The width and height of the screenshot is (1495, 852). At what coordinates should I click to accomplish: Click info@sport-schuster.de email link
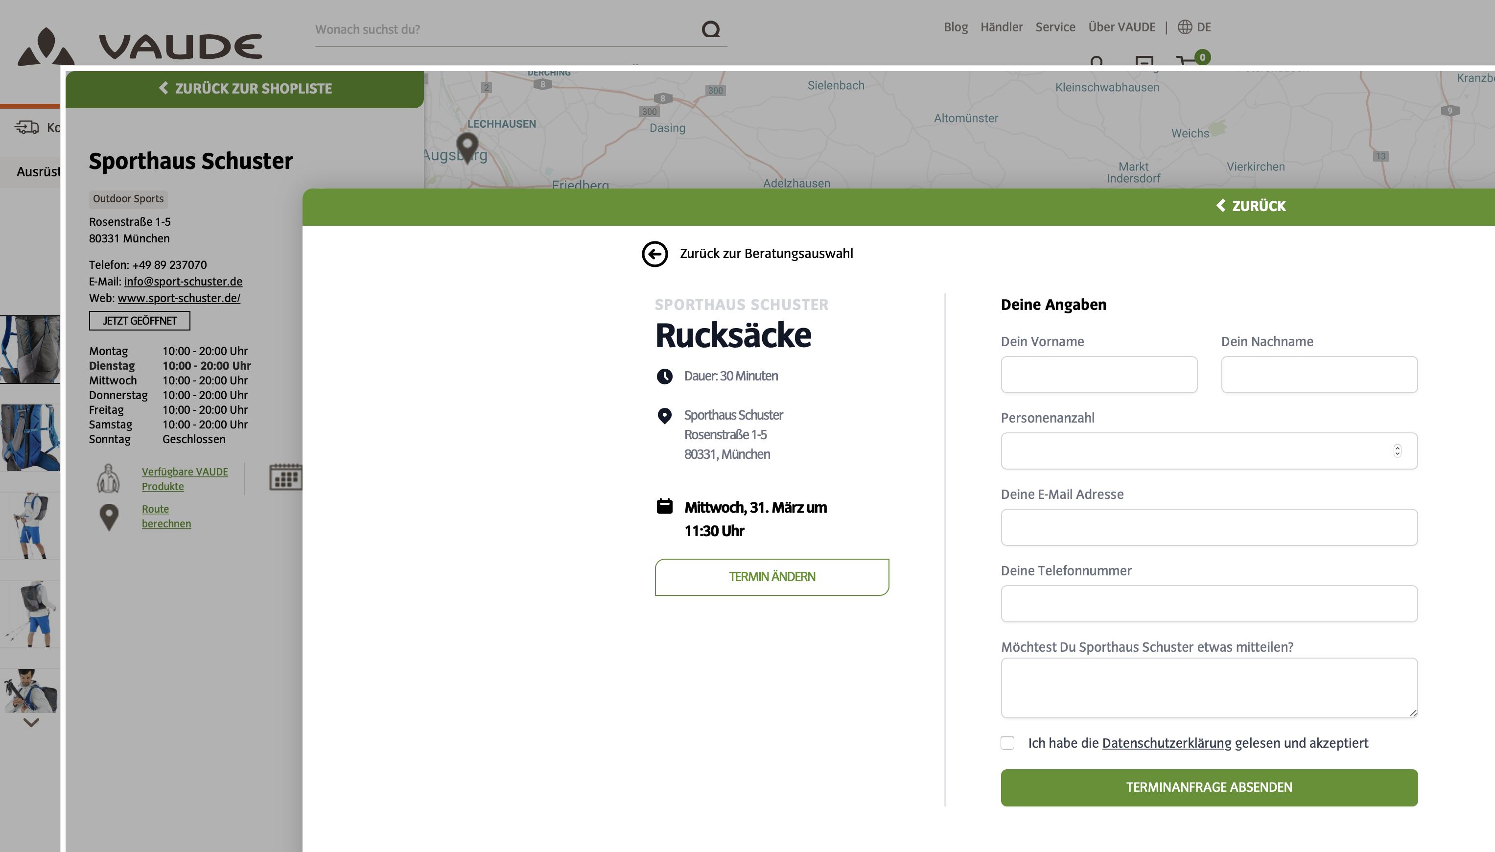click(183, 282)
